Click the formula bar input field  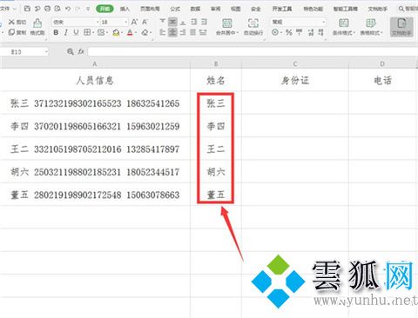point(253,52)
